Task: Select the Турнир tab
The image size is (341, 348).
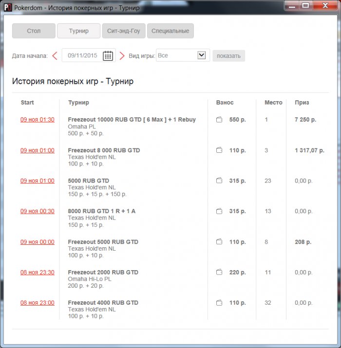Action: 78,31
